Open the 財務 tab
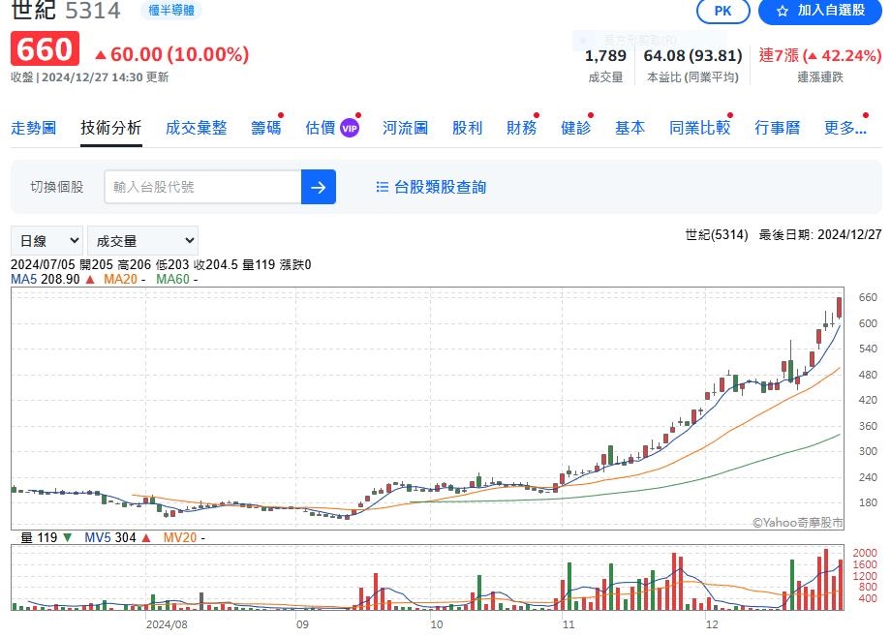The width and height of the screenshot is (891, 637). pyautogui.click(x=521, y=128)
